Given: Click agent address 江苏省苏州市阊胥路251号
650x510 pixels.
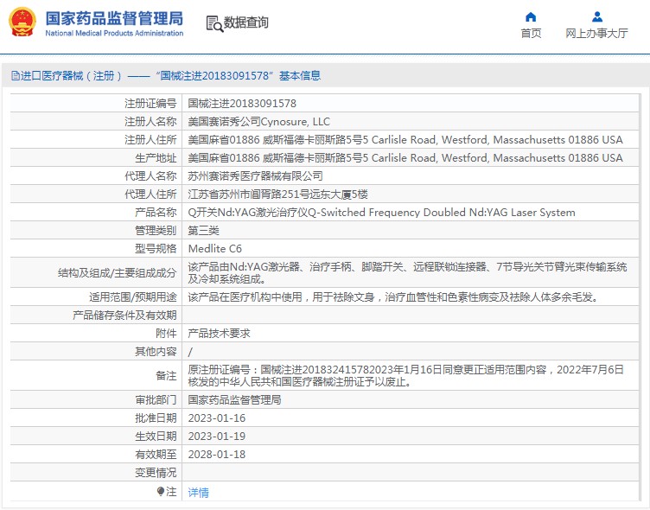Looking at the screenshot, I should click(x=277, y=194).
